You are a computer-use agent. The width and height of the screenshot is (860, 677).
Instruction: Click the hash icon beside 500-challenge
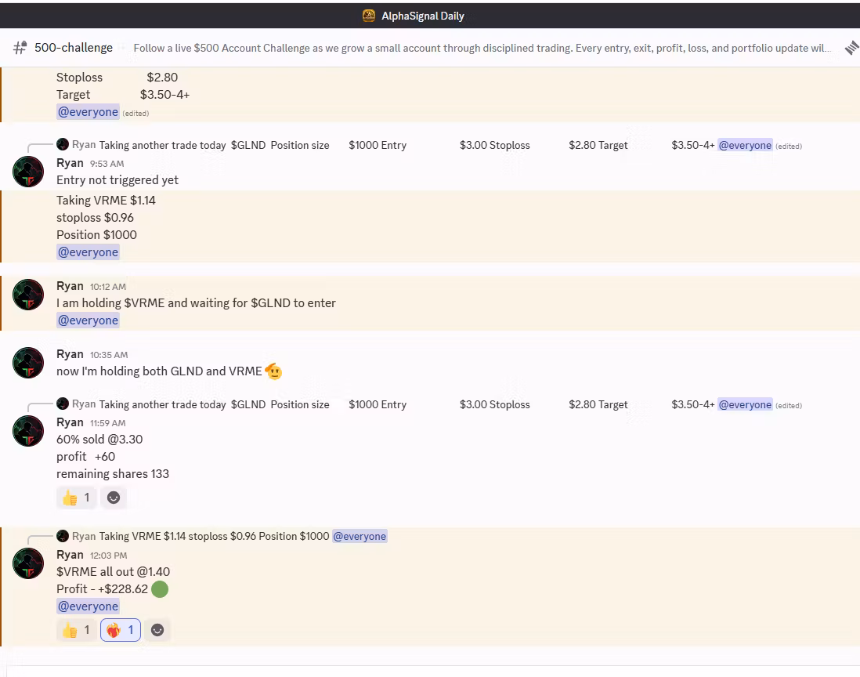click(20, 48)
